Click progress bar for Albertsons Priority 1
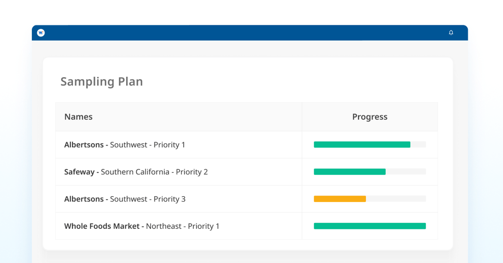This screenshot has width=503, height=263. (x=362, y=145)
